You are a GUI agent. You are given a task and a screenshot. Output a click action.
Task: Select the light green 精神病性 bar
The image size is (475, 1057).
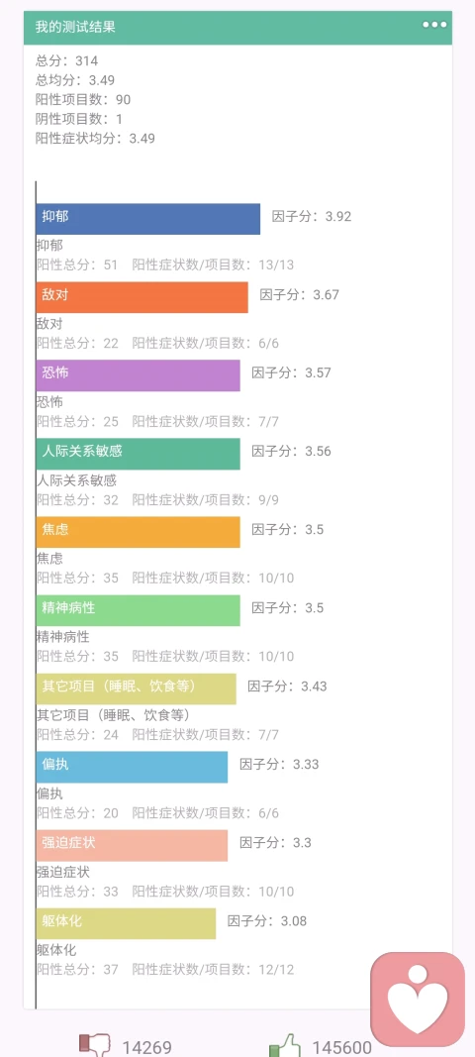point(139,610)
